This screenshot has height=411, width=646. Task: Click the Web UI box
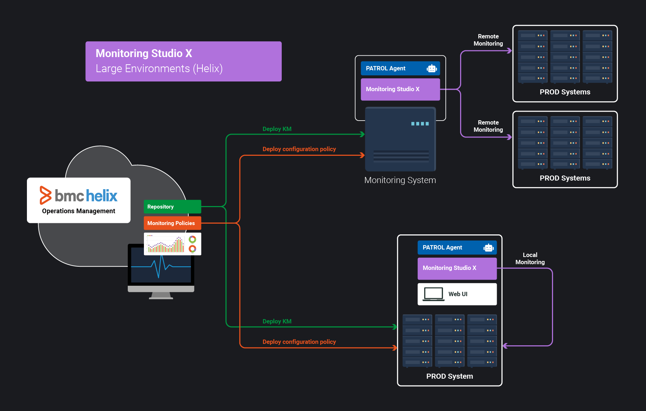[457, 294]
